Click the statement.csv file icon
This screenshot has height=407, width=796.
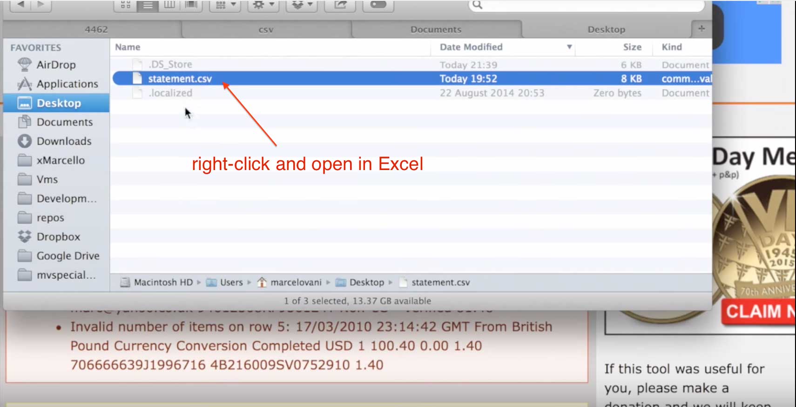click(x=137, y=78)
